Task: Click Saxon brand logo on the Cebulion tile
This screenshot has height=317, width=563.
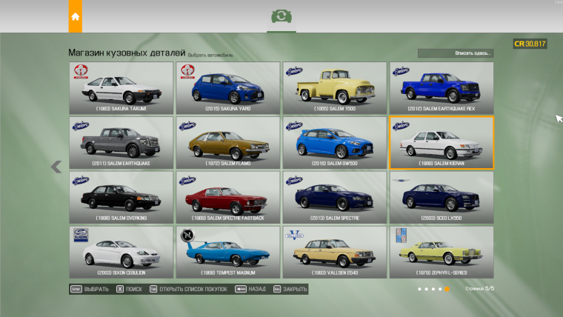Action: [x=81, y=236]
